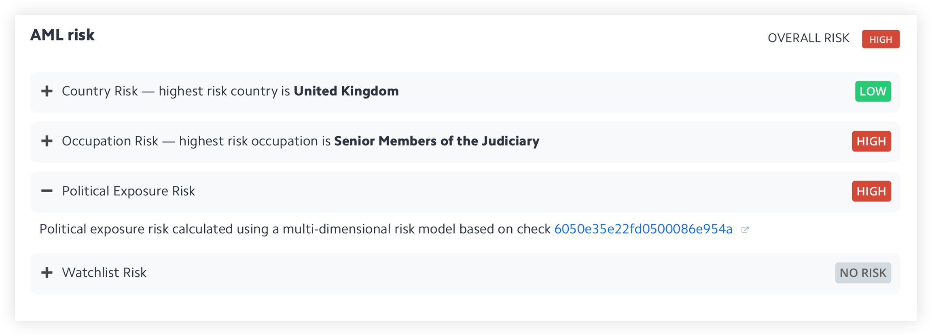Click the political exposure risk description text

(x=294, y=229)
